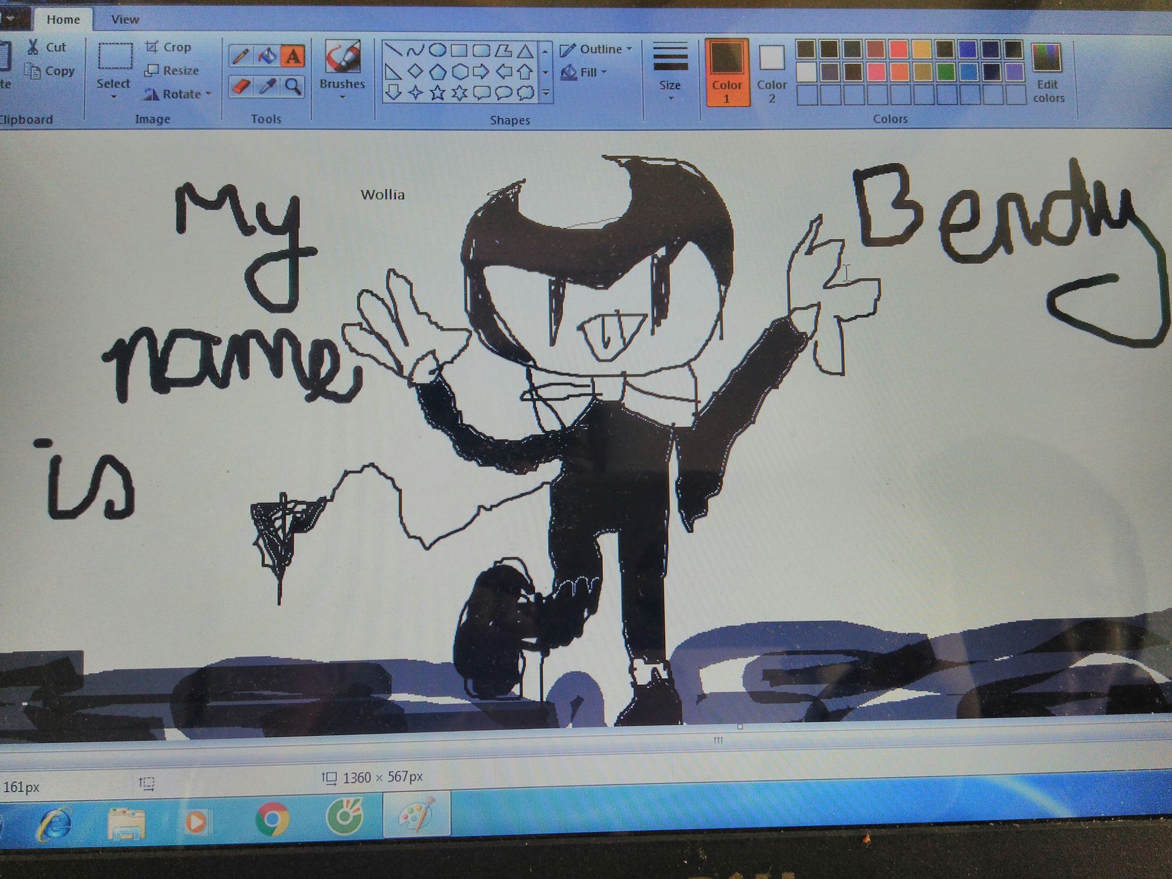The height and width of the screenshot is (879, 1172).
Task: Click Edit colors button
Action: (1047, 72)
